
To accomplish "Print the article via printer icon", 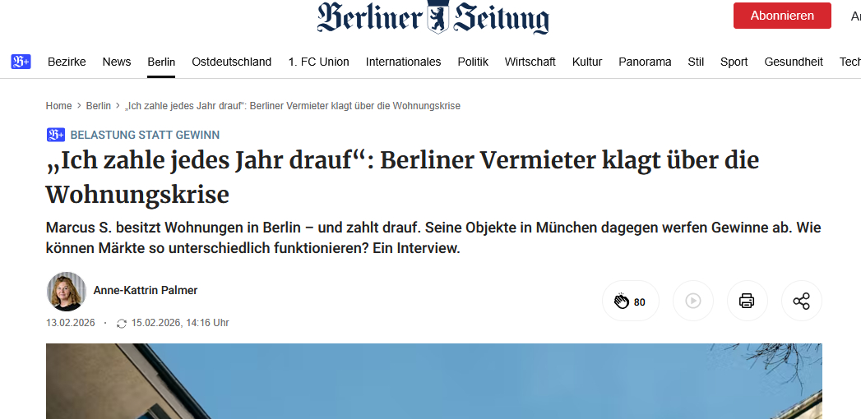I will click(747, 301).
